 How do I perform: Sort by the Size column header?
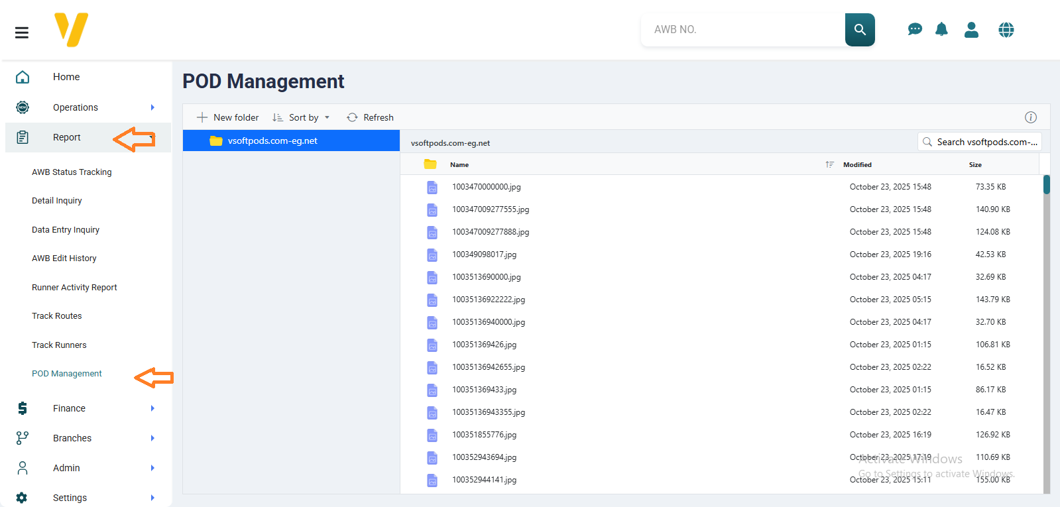tap(975, 164)
